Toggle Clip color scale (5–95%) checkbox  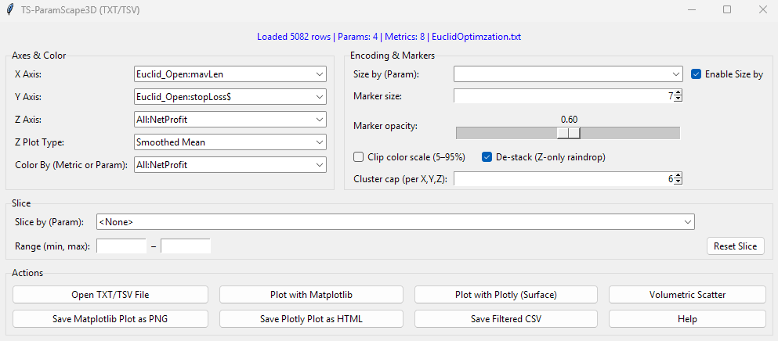point(360,156)
